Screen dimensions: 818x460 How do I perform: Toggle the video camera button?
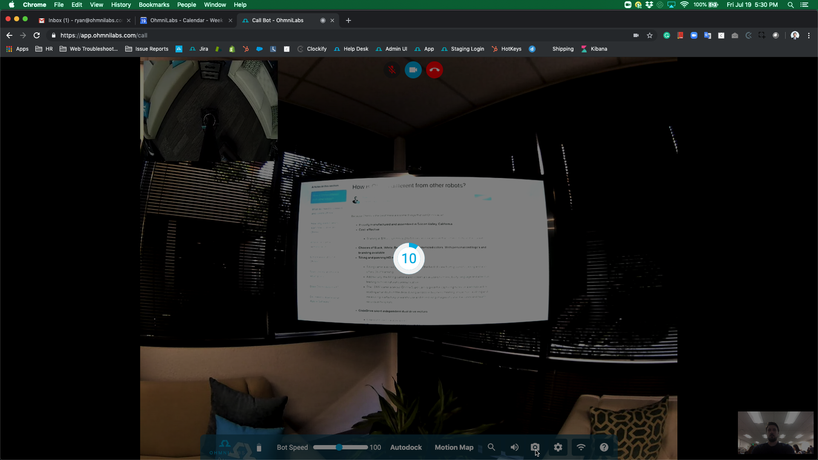click(x=413, y=70)
